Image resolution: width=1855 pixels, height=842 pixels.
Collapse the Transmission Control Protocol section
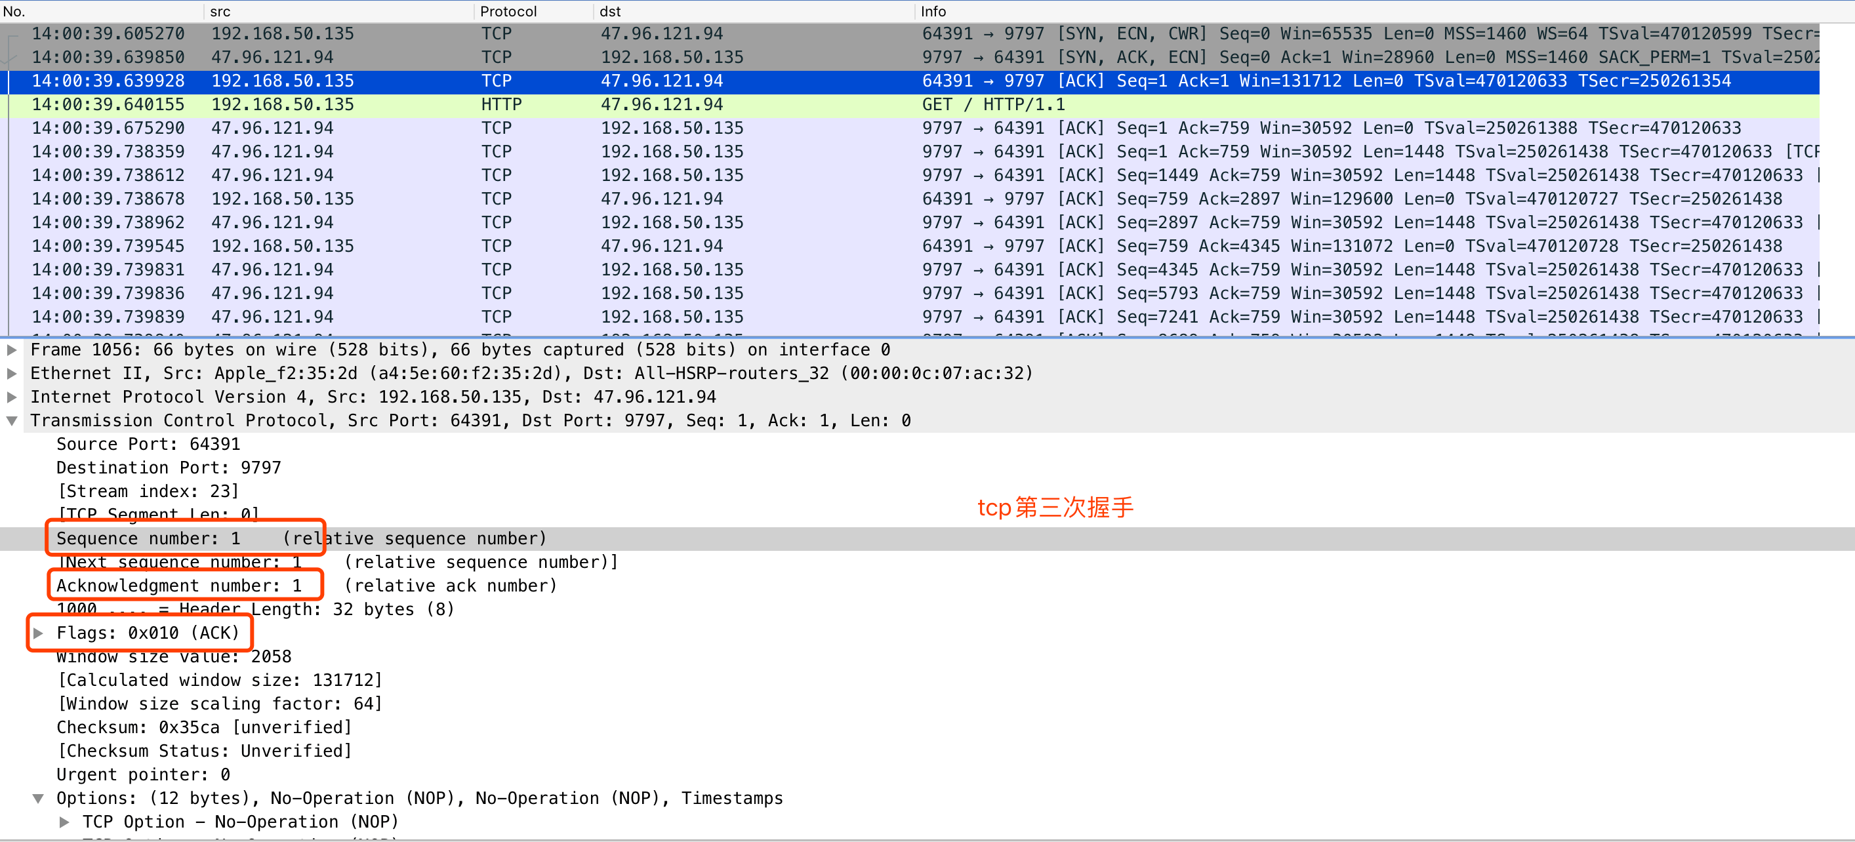pyautogui.click(x=12, y=422)
